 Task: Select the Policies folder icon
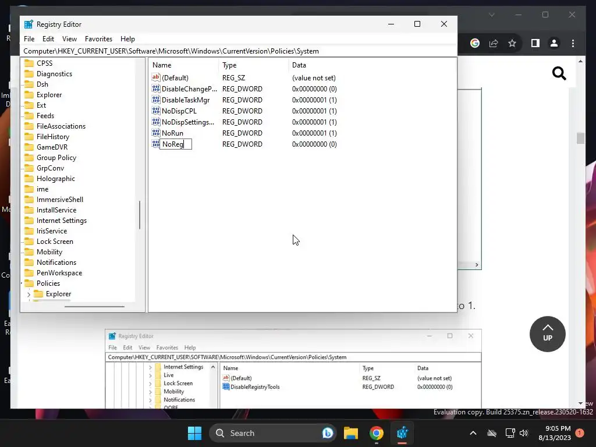tap(29, 283)
